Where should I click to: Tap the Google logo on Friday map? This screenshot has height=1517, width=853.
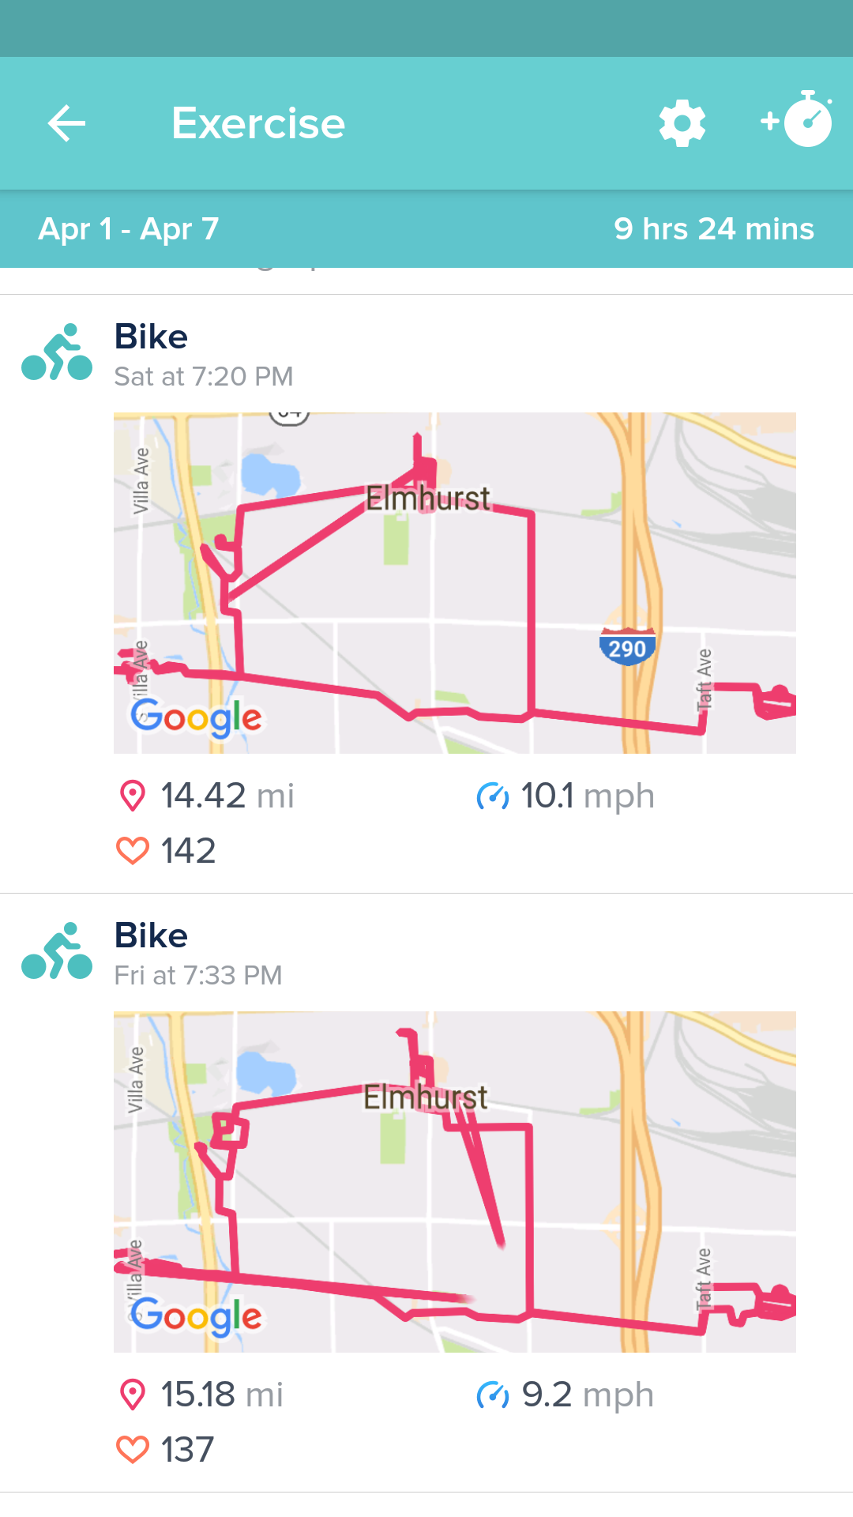coord(196,1316)
